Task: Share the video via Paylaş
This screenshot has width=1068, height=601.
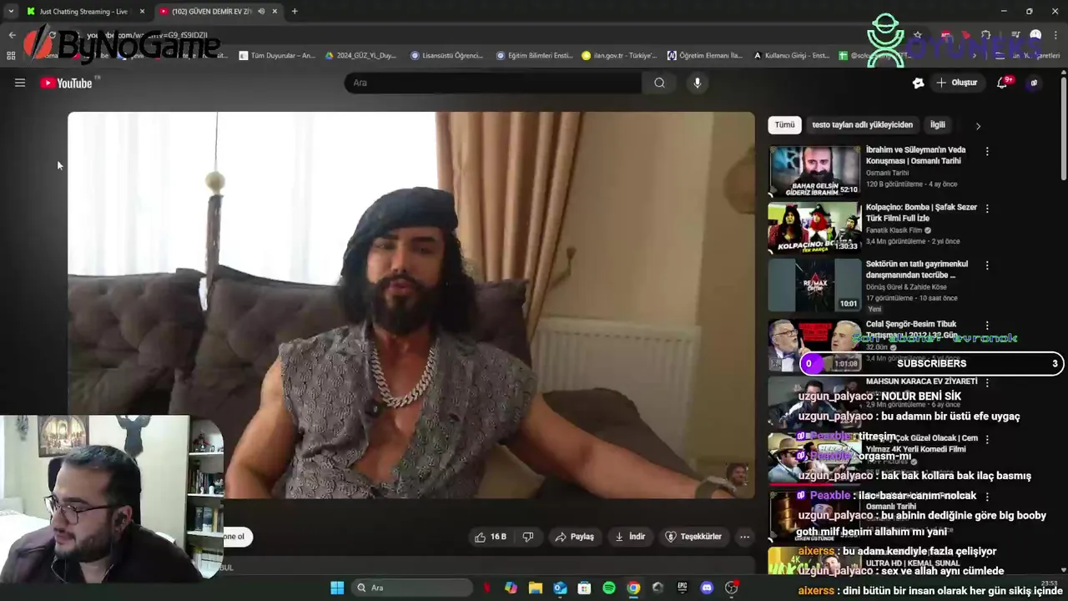Action: coord(574,537)
